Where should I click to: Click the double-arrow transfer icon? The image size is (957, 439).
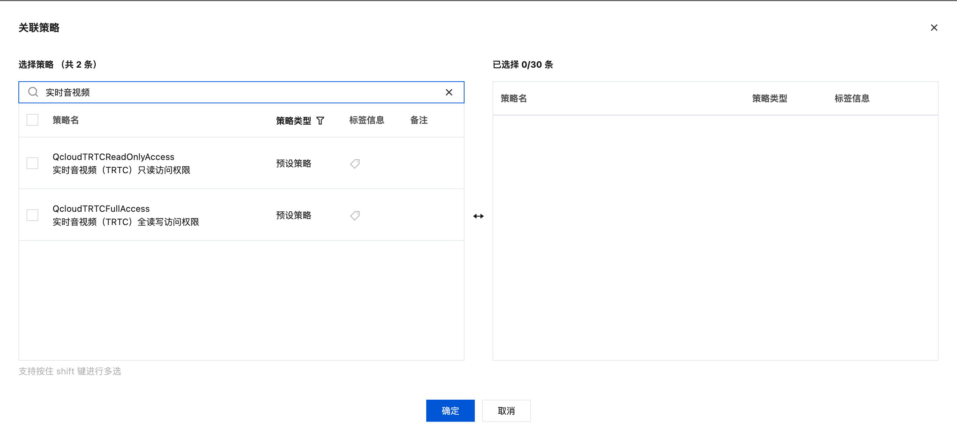(x=478, y=216)
